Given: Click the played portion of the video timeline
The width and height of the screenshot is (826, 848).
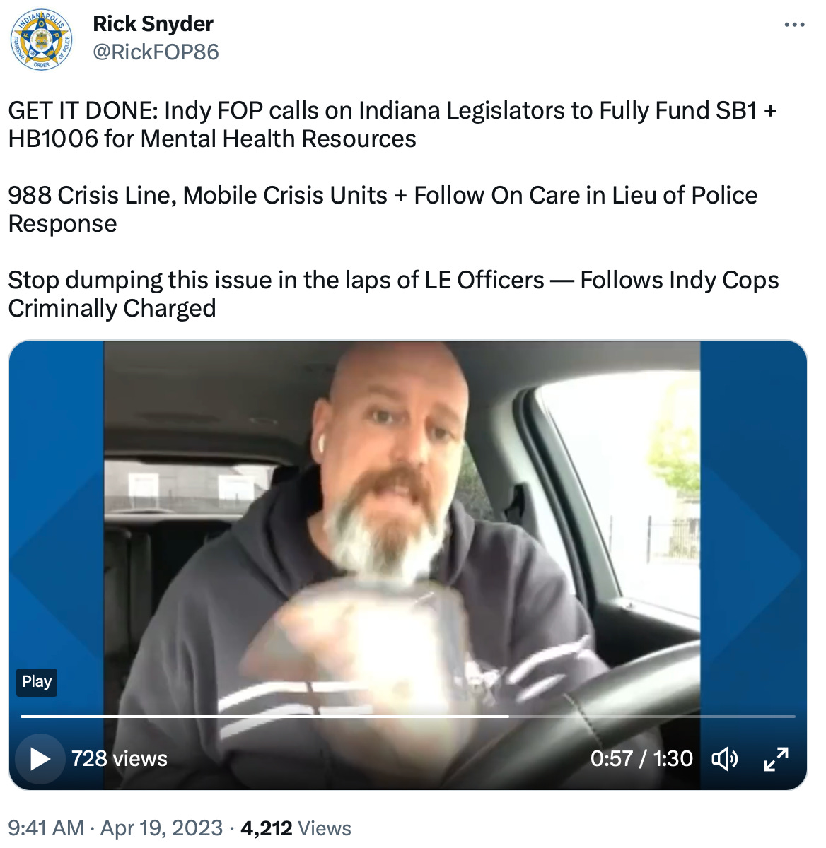Looking at the screenshot, I should point(264,716).
